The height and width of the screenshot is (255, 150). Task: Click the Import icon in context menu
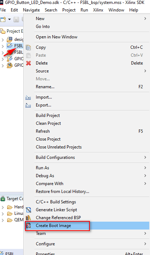click(28, 98)
